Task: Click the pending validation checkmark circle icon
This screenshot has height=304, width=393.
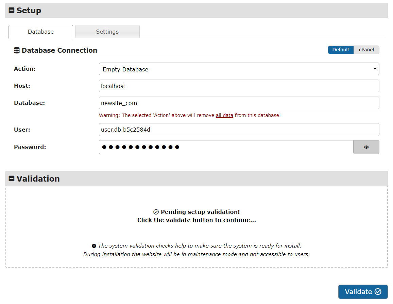Action: click(x=156, y=212)
